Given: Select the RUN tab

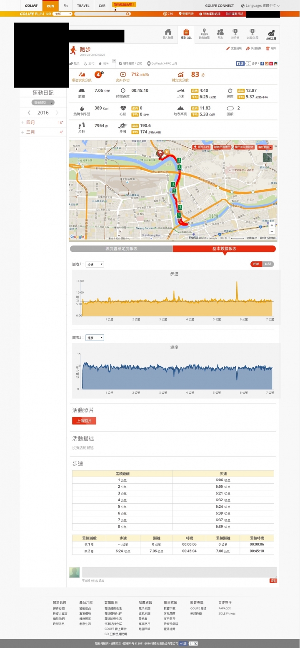Looking at the screenshot, I should 50,6.
